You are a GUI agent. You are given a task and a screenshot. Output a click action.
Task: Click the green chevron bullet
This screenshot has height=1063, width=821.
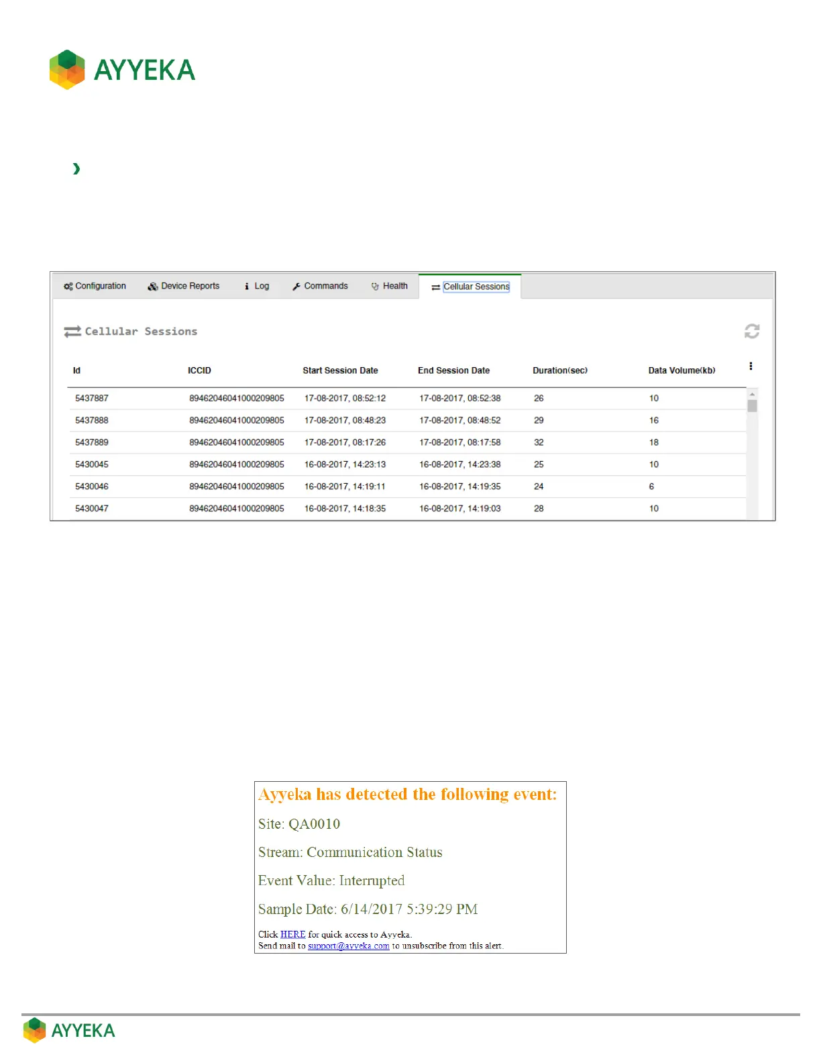point(76,168)
